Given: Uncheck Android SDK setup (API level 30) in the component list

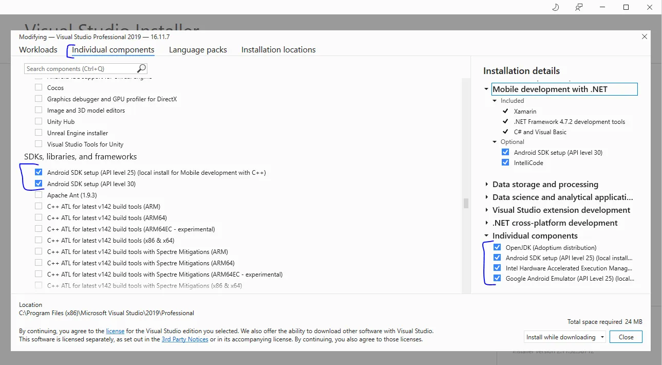Looking at the screenshot, I should click(39, 184).
